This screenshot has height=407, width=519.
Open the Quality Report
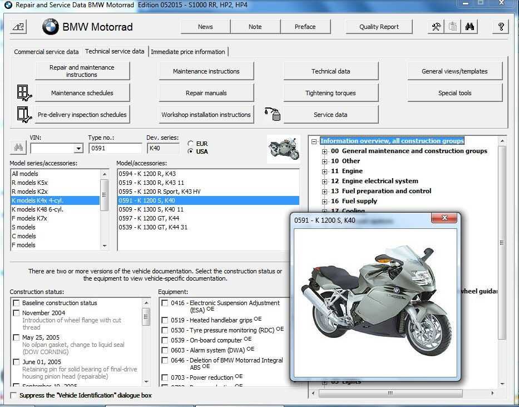(x=379, y=27)
